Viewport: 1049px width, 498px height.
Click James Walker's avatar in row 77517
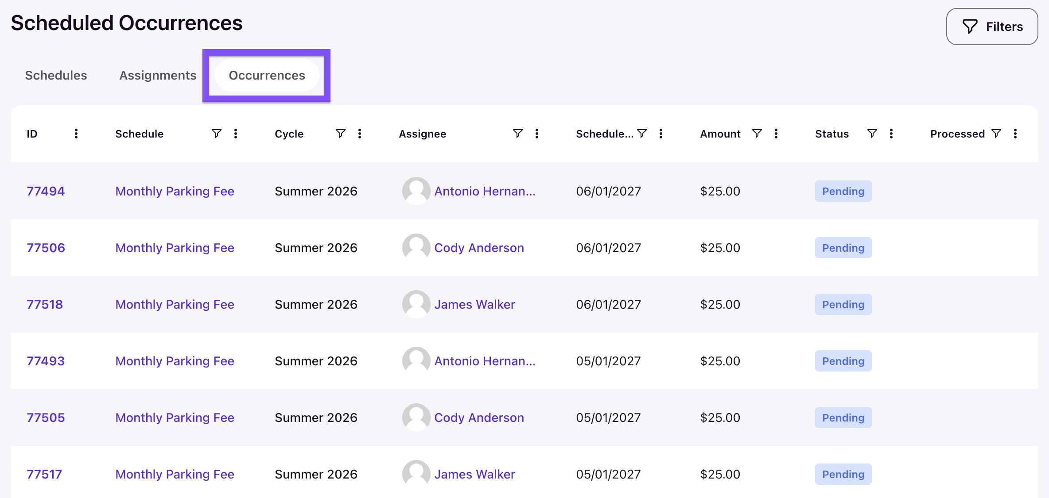[416, 474]
